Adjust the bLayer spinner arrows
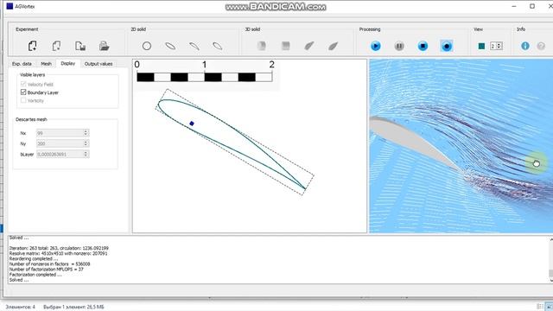Viewport: 553px width, 311px height. pyautogui.click(x=86, y=154)
